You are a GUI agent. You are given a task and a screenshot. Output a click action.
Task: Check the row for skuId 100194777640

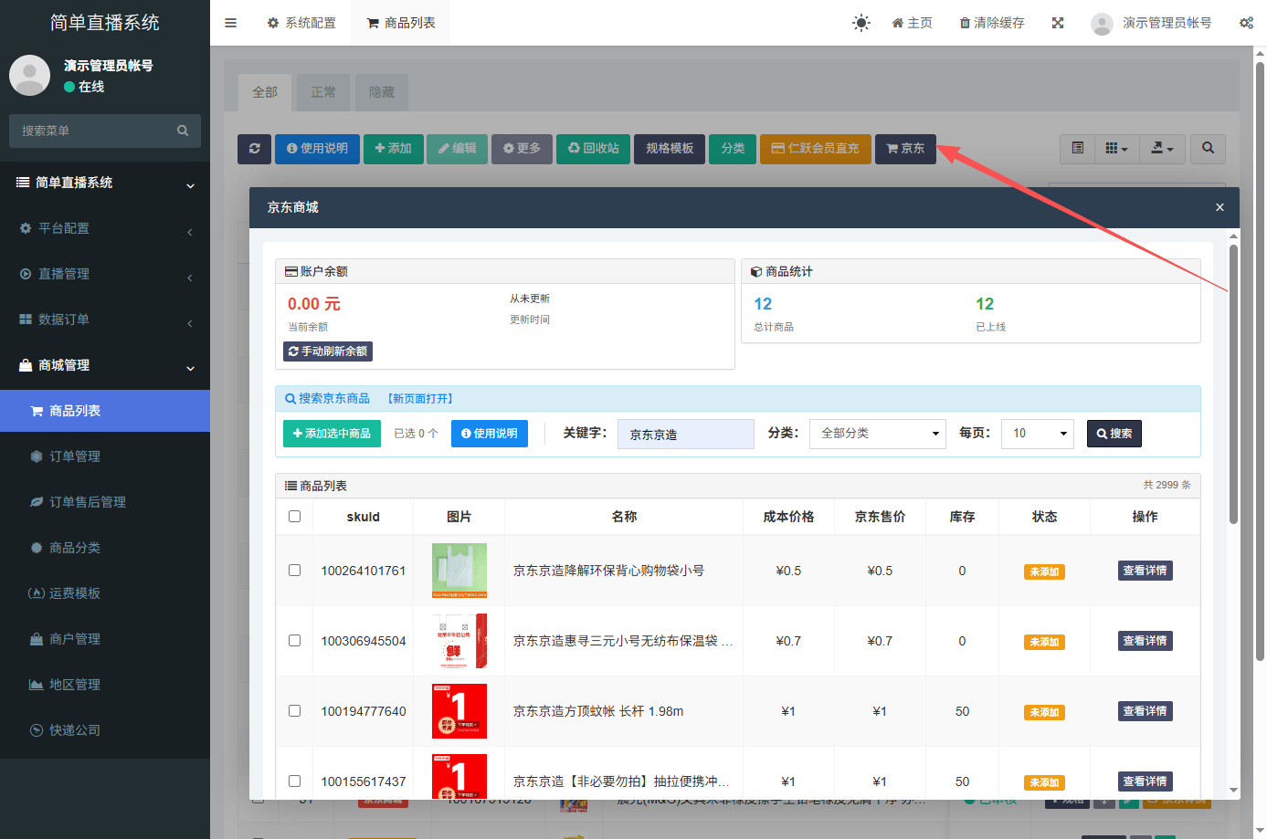click(x=294, y=710)
